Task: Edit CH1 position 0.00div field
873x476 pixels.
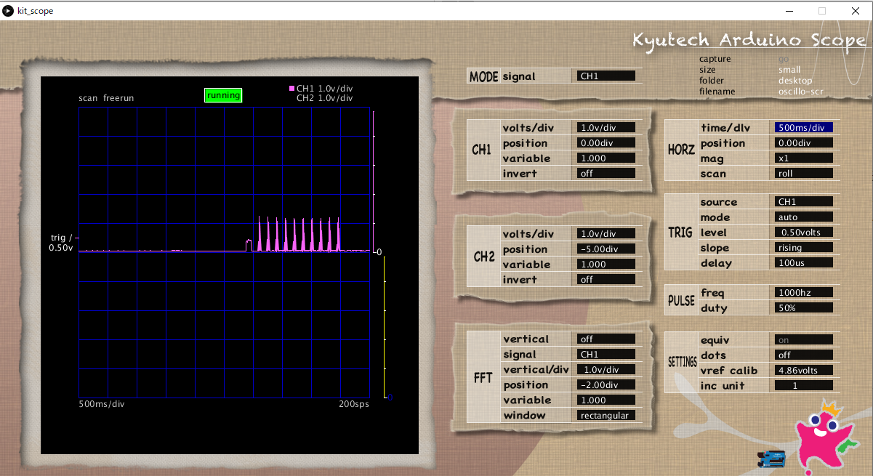Action: click(x=606, y=143)
